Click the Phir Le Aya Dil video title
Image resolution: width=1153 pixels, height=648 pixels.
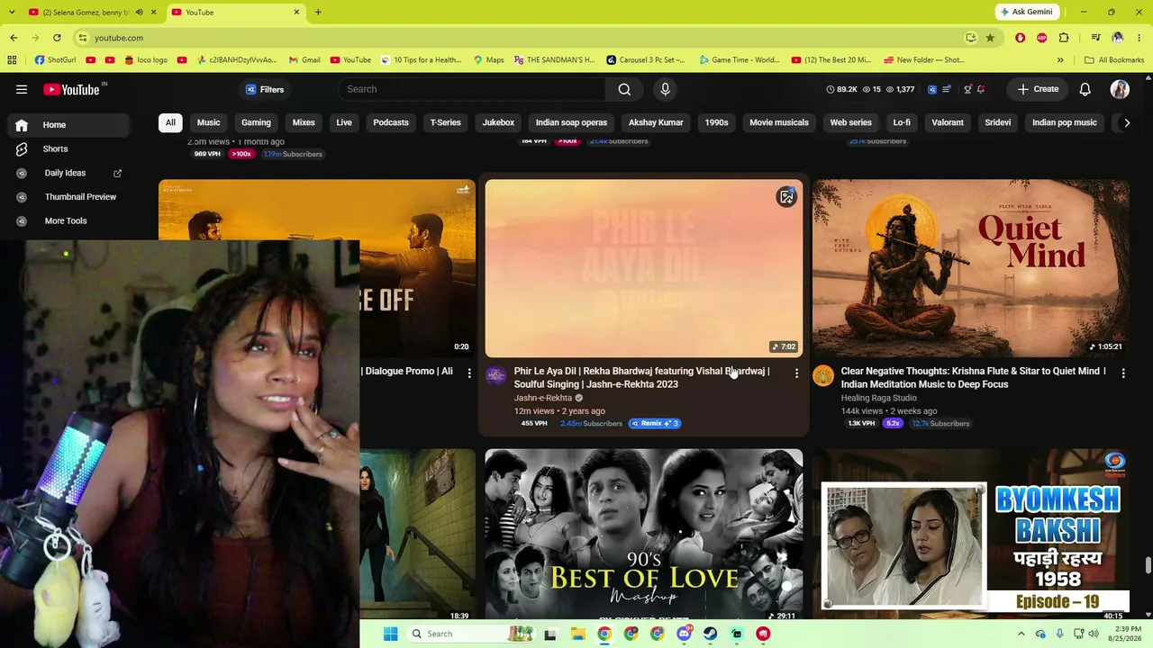click(641, 378)
